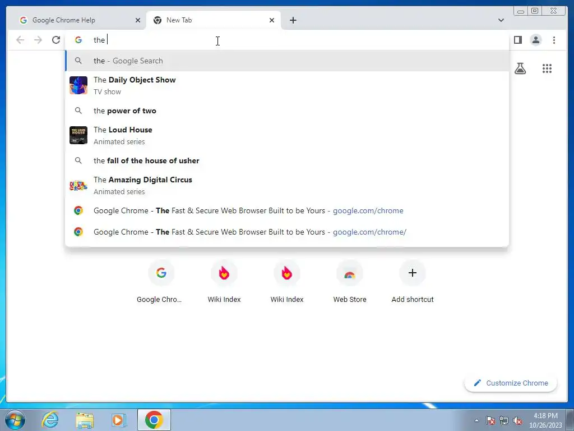This screenshot has height=431, width=574.
Task: Click the volume speaker tray icon
Action: [517, 420]
